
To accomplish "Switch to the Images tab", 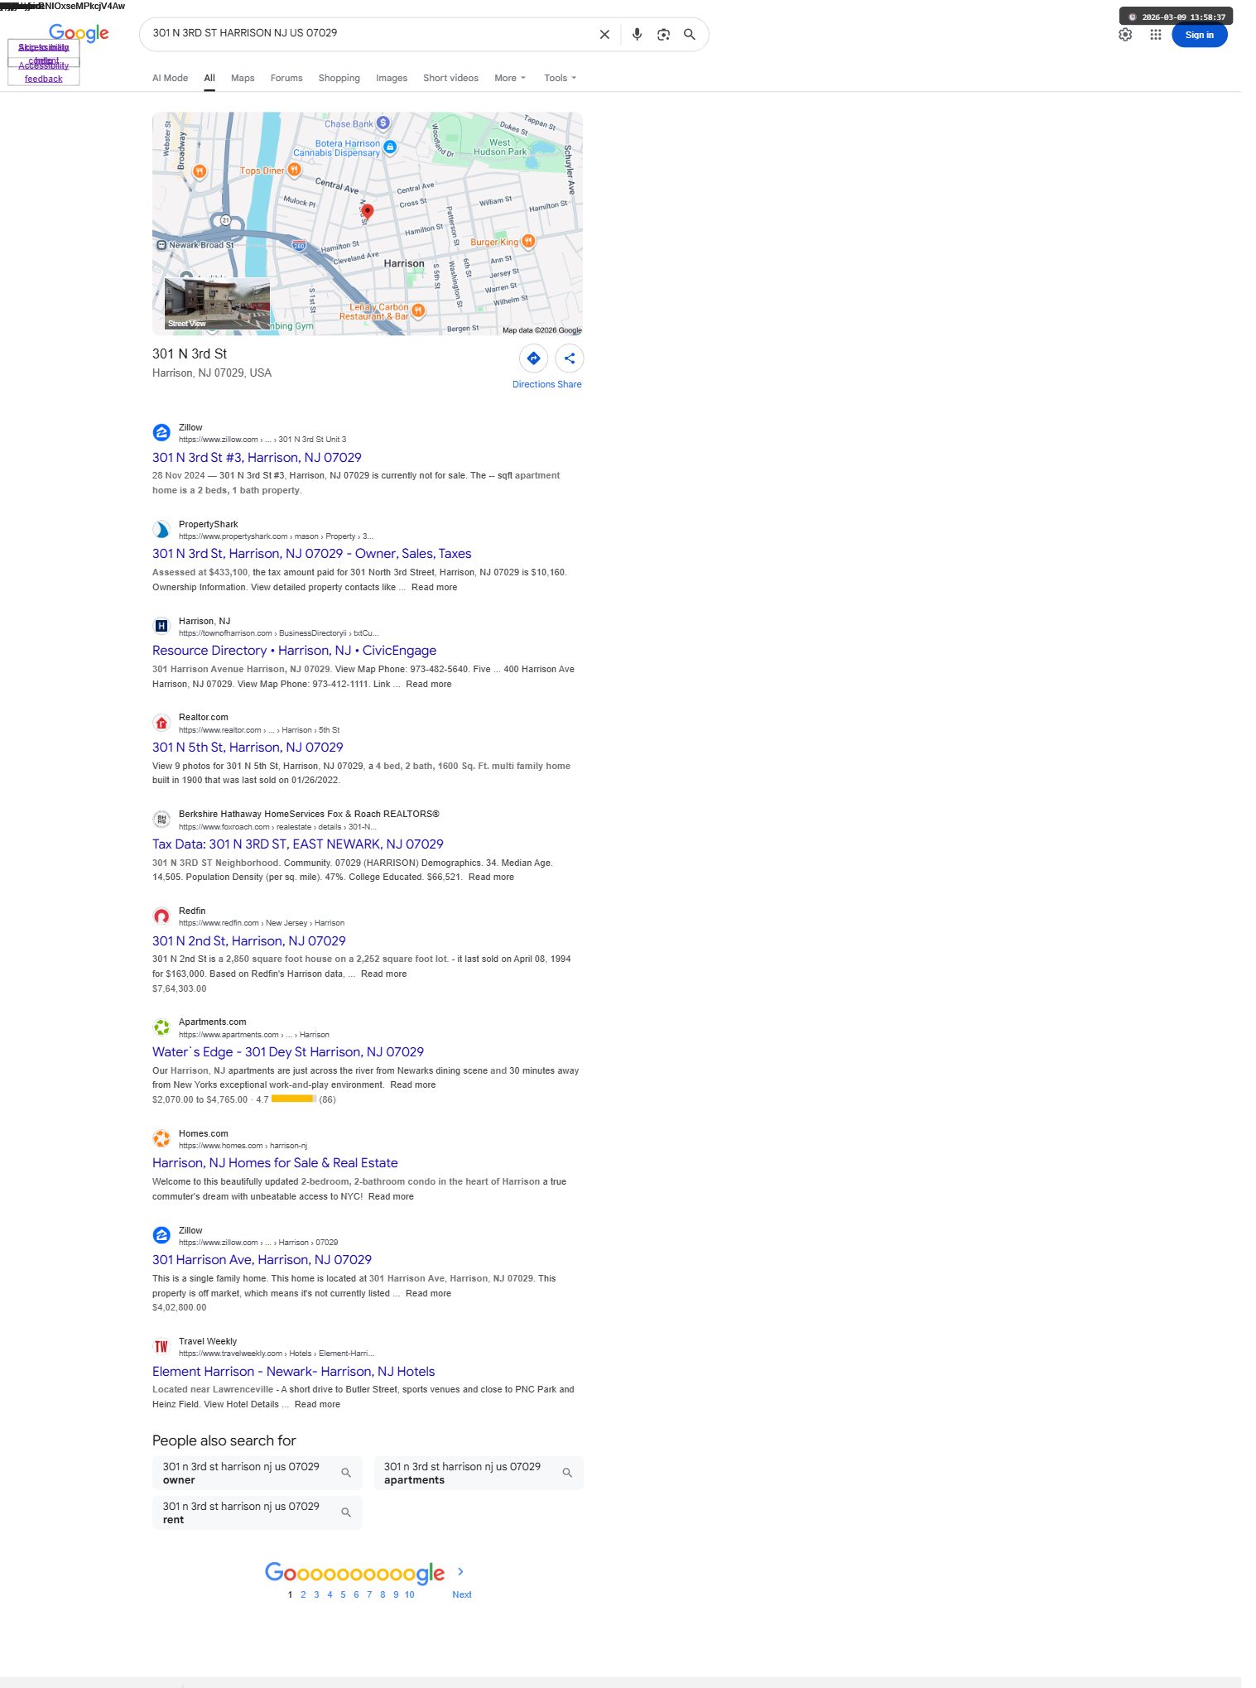I will coord(392,78).
